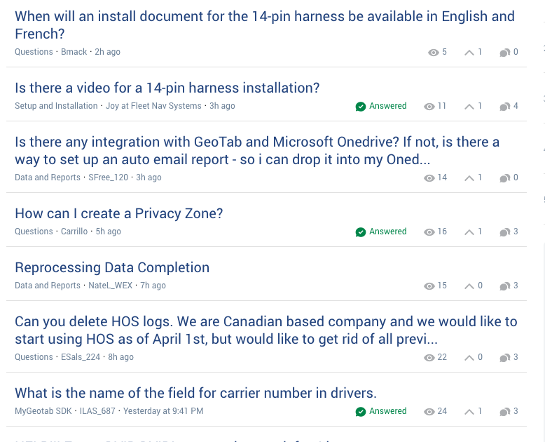Viewport: 545px width, 442px height.
Task: View the profile of user ESals_224
Action: click(81, 357)
